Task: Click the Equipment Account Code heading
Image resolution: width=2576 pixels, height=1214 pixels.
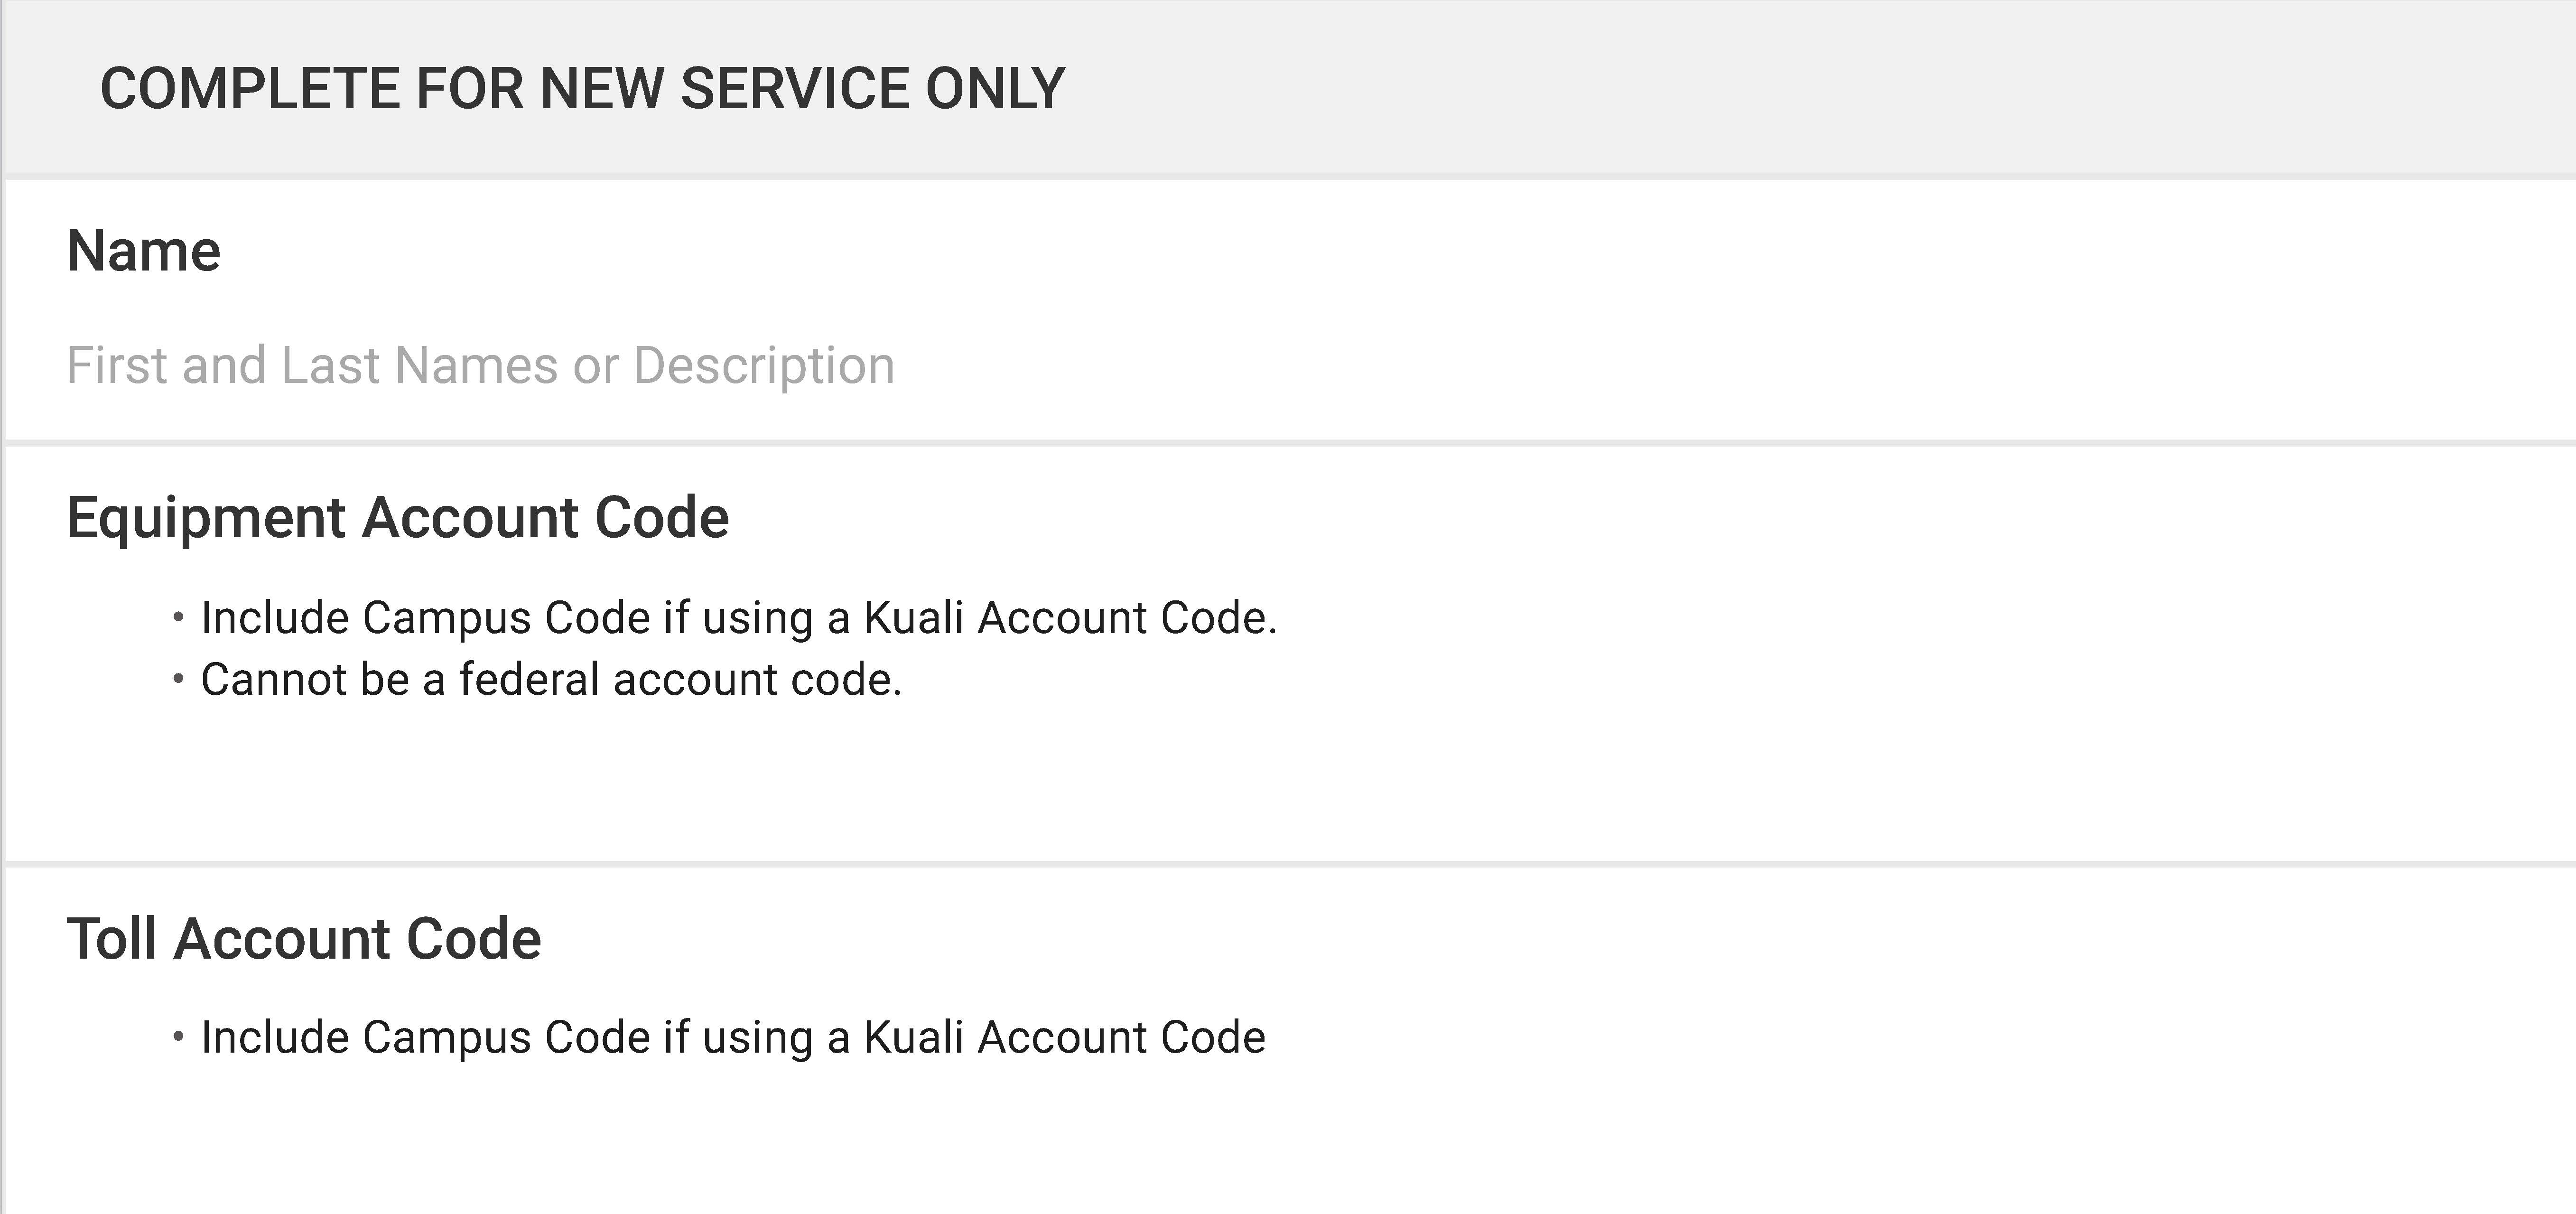Action: [397, 518]
